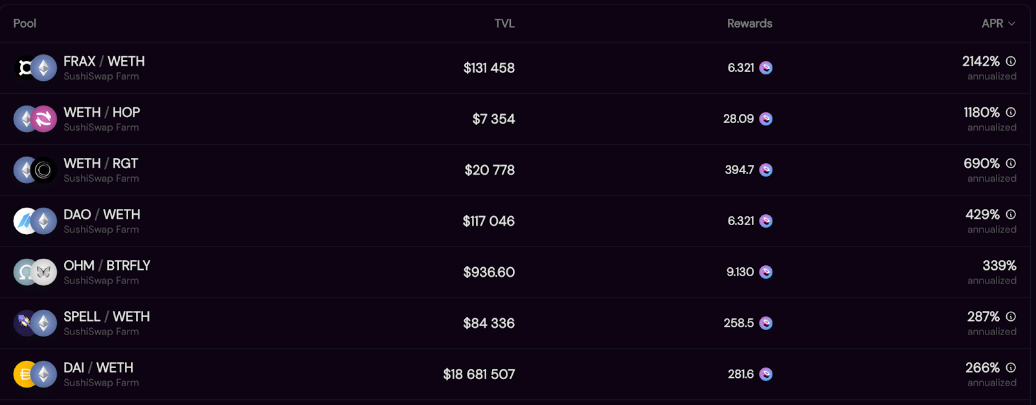
Task: Click the DAI / WETH token pair icon
Action: pos(35,375)
